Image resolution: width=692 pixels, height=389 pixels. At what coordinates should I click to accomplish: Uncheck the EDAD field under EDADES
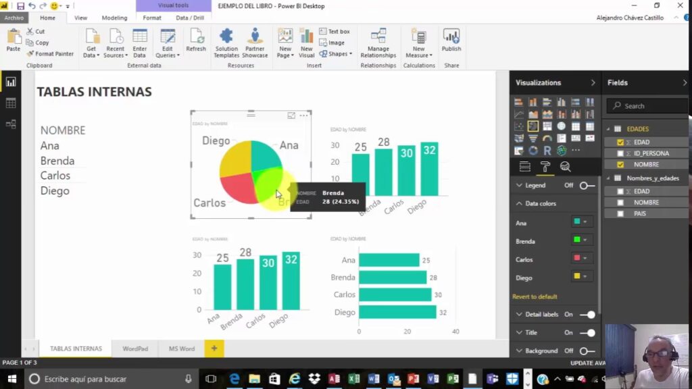click(620, 142)
